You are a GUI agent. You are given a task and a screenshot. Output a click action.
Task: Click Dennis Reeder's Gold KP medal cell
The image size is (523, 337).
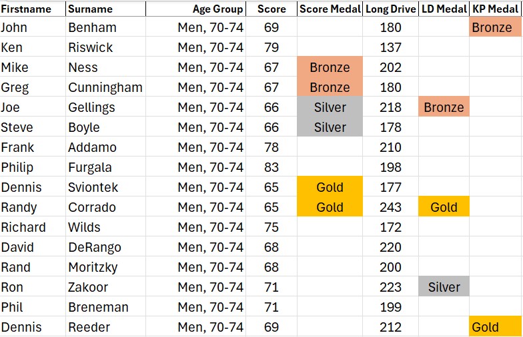point(495,327)
